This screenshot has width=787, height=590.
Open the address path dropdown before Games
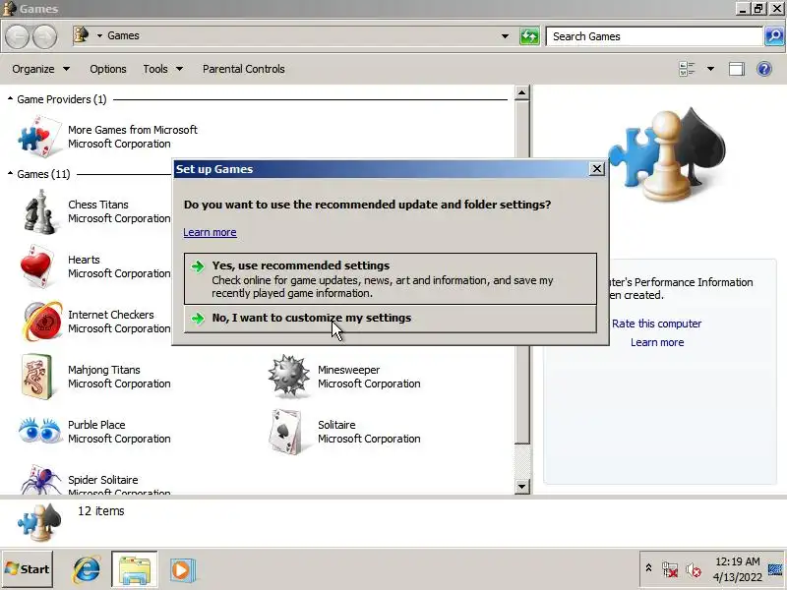point(99,35)
